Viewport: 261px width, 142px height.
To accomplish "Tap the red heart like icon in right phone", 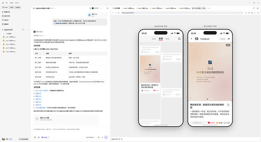I will (x=209, y=123).
